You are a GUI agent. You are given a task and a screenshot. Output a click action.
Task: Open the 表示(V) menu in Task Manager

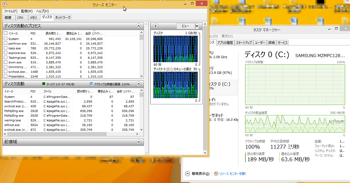(227, 36)
